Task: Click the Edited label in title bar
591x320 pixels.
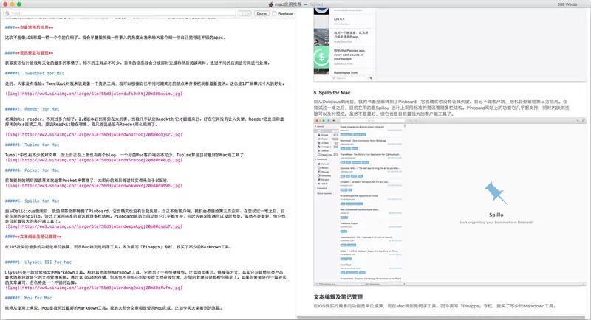Action: tap(316, 4)
